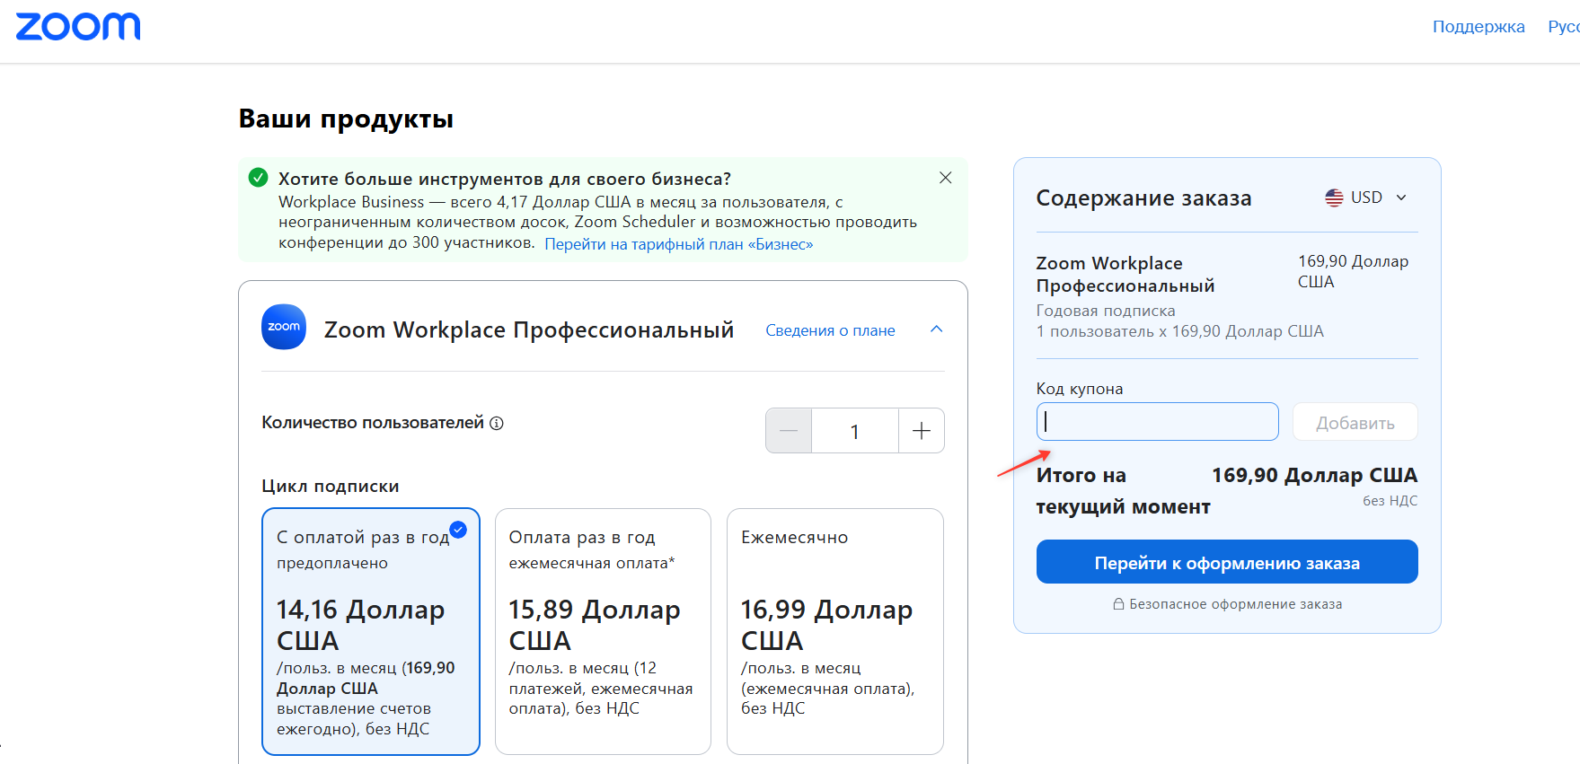This screenshot has height=764, width=1580.
Task: Choose the Ежемесячно billing cycle
Action: coord(835,632)
